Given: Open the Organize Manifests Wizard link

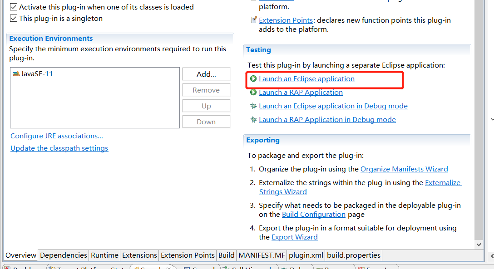Looking at the screenshot, I should (x=404, y=169).
